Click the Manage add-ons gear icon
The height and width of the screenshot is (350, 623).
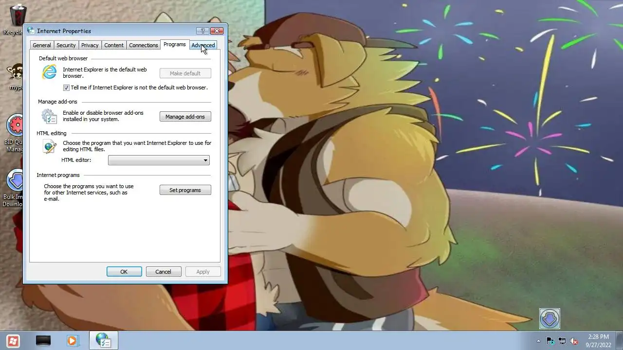49,116
